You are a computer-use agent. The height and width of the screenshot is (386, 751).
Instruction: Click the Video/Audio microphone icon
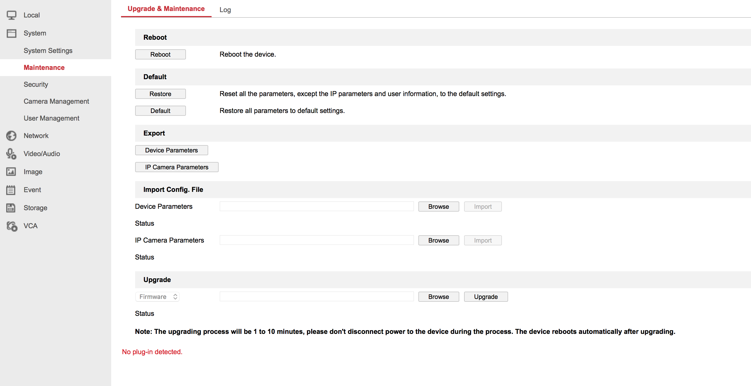coord(11,154)
